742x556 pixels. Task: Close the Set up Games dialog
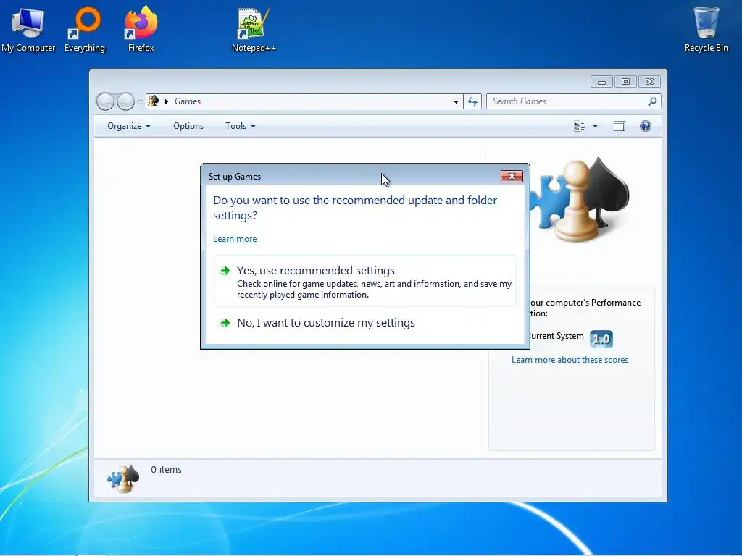pyautogui.click(x=512, y=177)
